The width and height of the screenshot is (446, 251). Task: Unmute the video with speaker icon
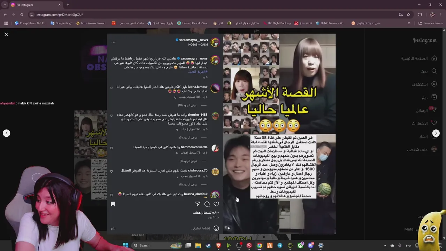pyautogui.click(x=229, y=228)
